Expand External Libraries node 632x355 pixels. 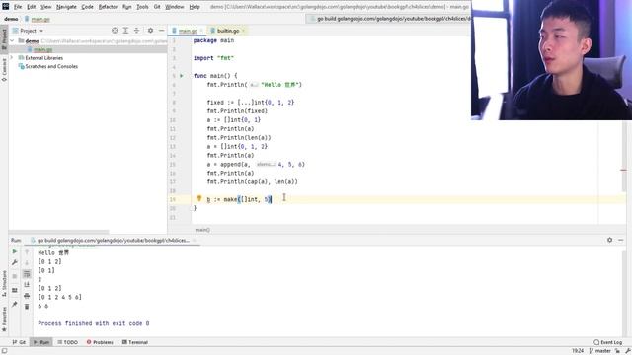click(x=12, y=58)
